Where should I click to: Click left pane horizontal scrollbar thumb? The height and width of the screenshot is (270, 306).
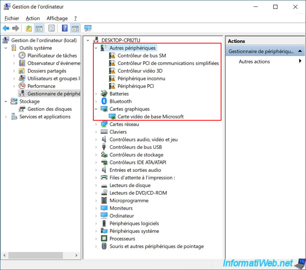[x=36, y=255]
